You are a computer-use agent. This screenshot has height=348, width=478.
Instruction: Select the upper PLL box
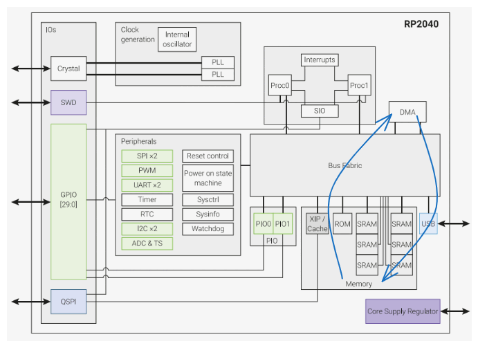(218, 62)
